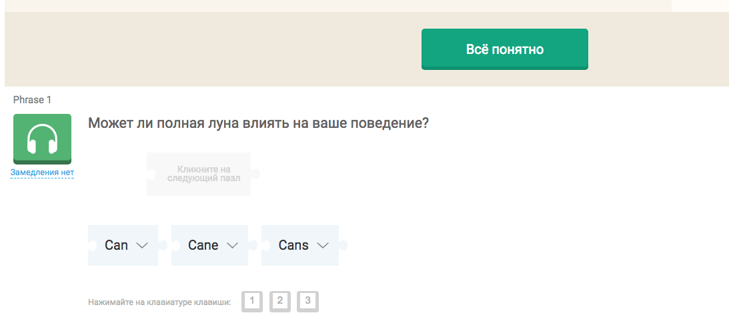The width and height of the screenshot is (729, 331).
Task: Play the phrase audio with headphones icon
Action: pyautogui.click(x=42, y=139)
